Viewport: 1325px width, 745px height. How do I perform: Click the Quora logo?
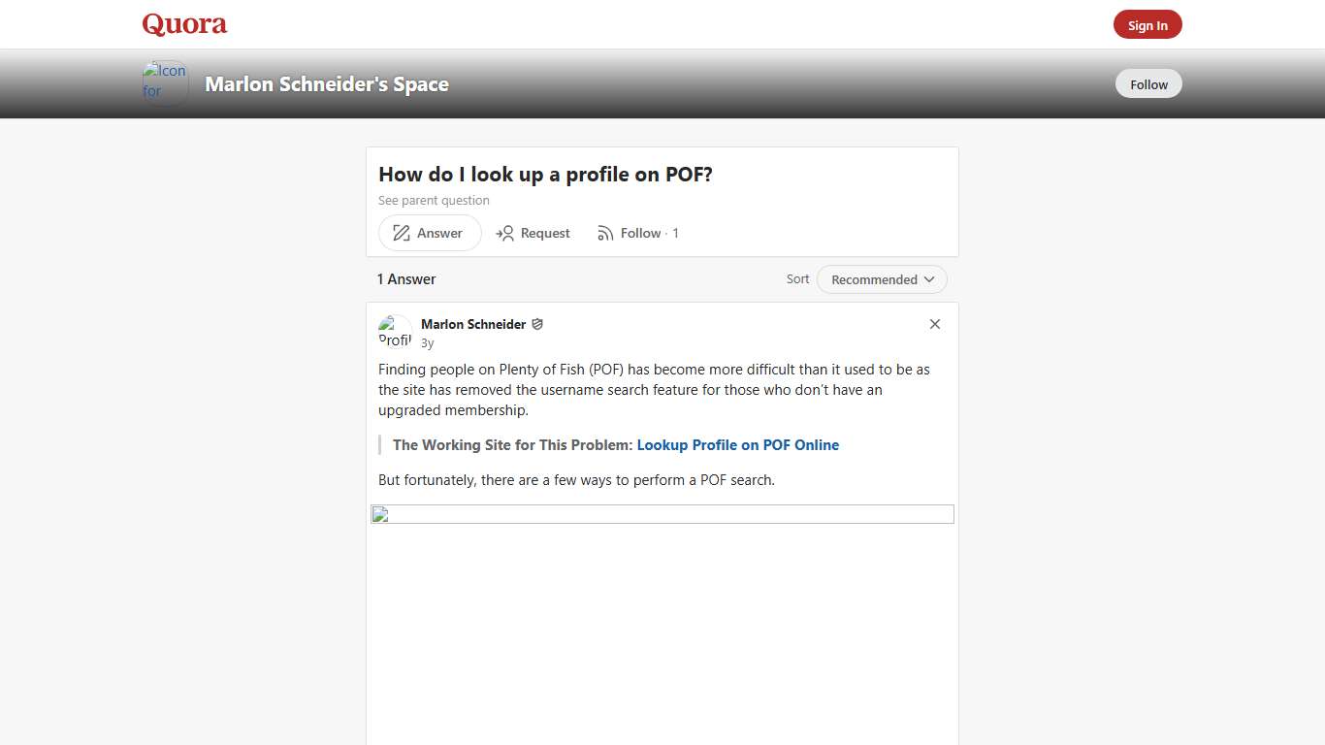183,24
